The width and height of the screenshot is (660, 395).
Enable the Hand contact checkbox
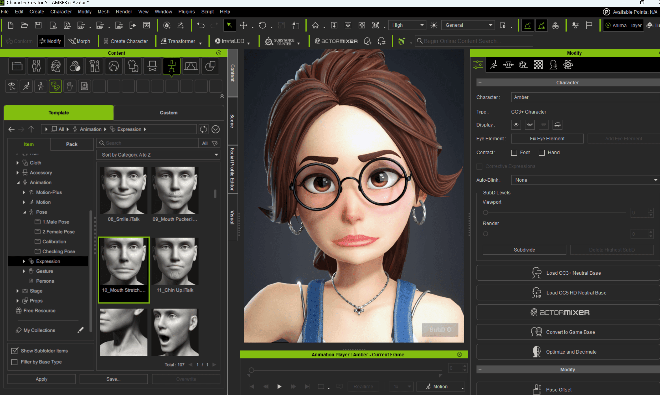(x=542, y=152)
